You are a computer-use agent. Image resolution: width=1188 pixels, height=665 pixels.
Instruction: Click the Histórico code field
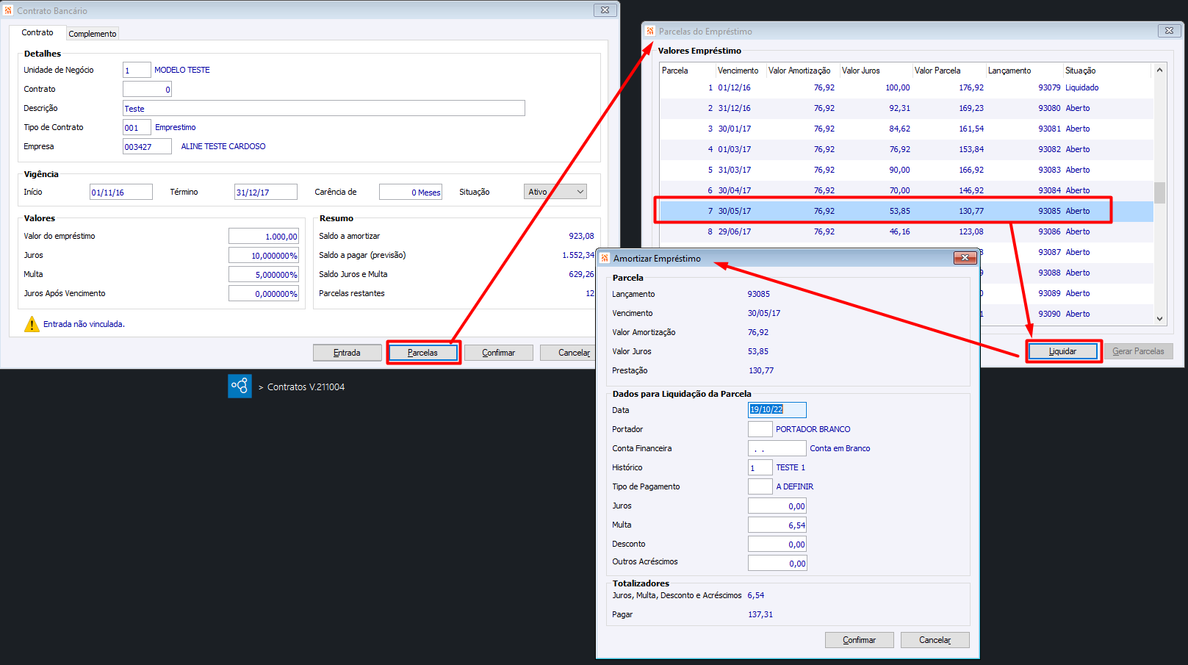[x=760, y=467]
